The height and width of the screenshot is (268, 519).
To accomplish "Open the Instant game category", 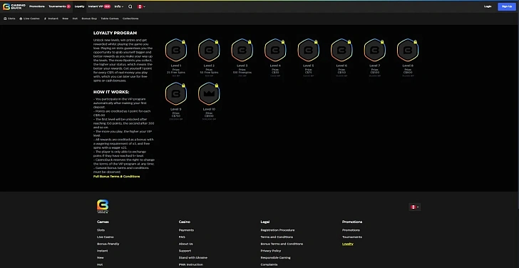I will pos(51,19).
